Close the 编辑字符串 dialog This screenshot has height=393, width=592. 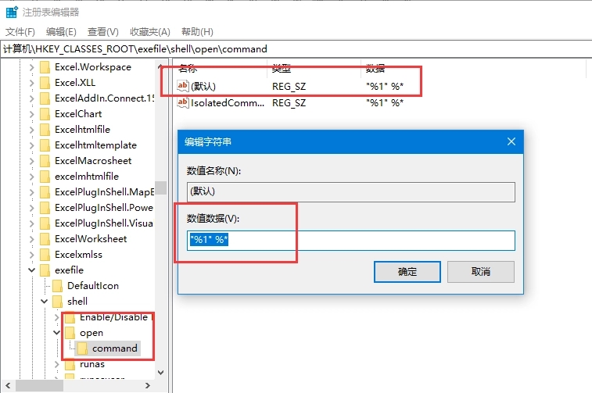[511, 141]
